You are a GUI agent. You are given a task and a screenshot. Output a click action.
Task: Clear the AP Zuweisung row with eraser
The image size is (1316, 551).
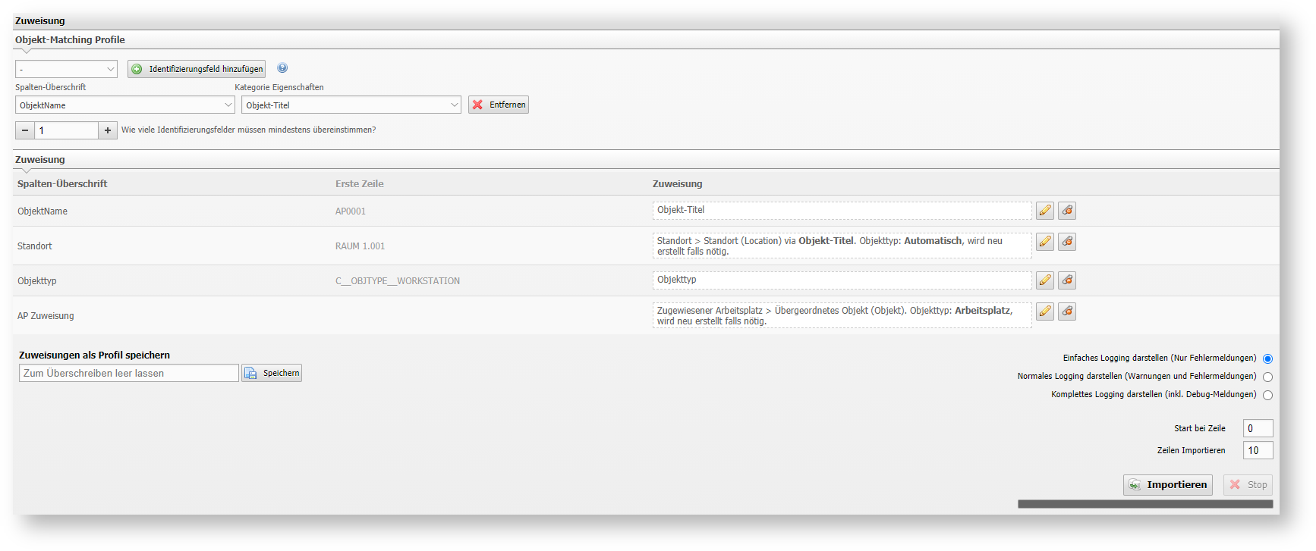coord(1067,312)
